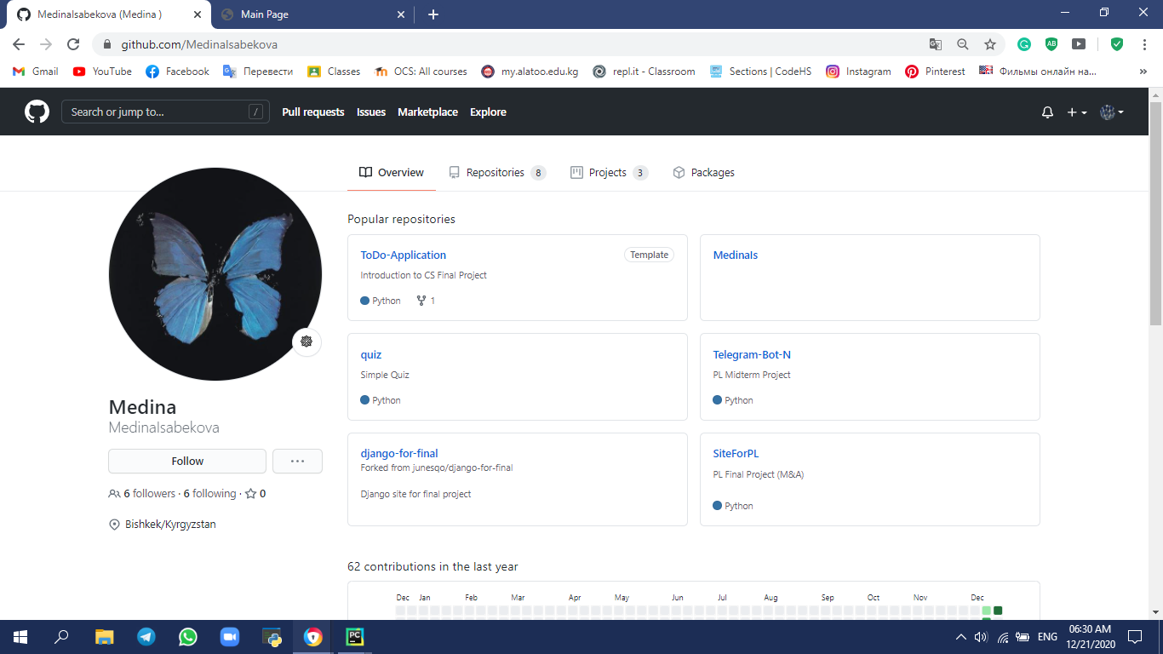Open the Gmail bookmark
The height and width of the screenshot is (654, 1163).
click(x=36, y=72)
